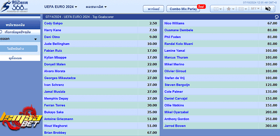Click Stefan de Vrij player name

(x=174, y=78)
